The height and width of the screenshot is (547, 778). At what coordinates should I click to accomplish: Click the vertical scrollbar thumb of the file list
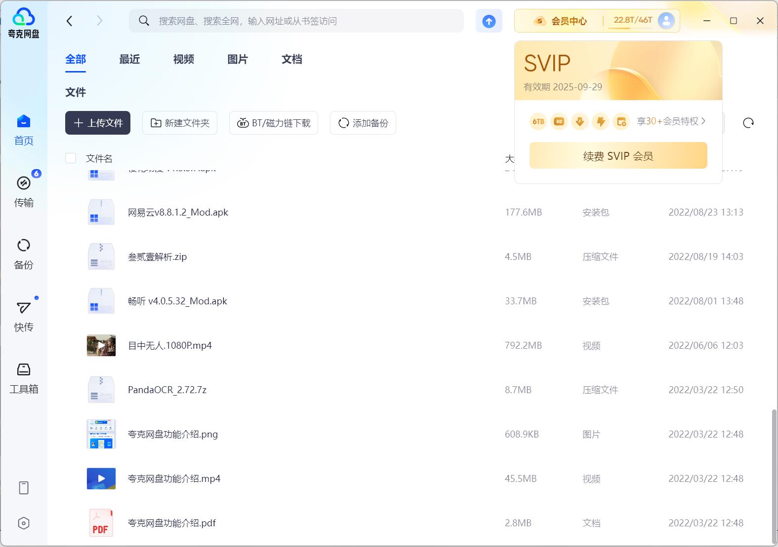(x=774, y=476)
